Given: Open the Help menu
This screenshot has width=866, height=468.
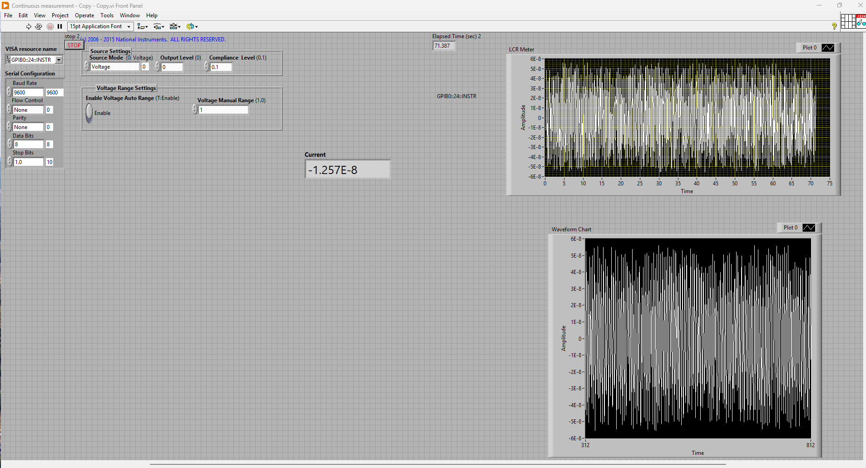Looking at the screenshot, I should [152, 15].
